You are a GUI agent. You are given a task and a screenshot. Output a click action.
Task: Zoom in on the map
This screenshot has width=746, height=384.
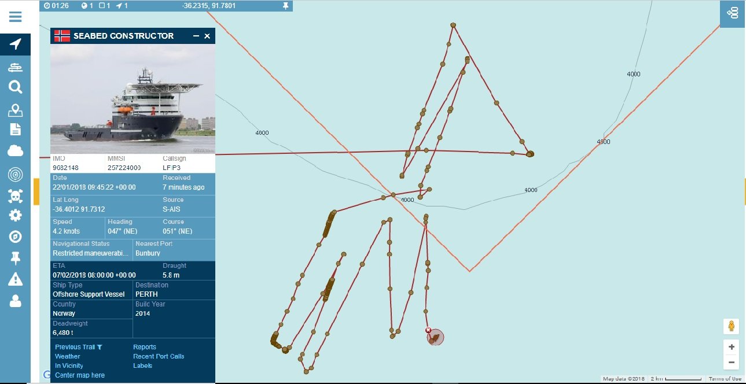(x=732, y=347)
